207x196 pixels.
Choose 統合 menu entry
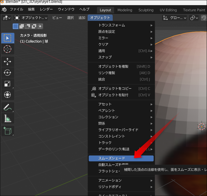[121, 79]
